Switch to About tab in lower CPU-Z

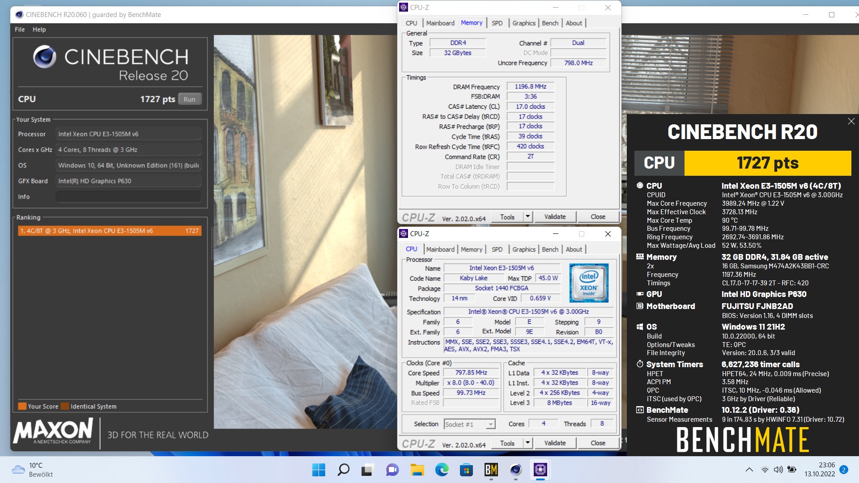click(x=574, y=250)
